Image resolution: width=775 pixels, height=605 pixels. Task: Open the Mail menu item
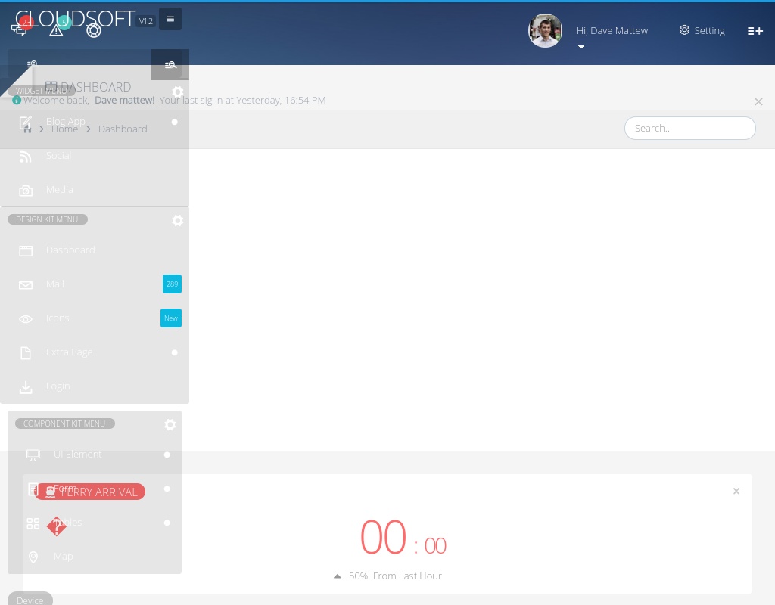[x=55, y=284]
